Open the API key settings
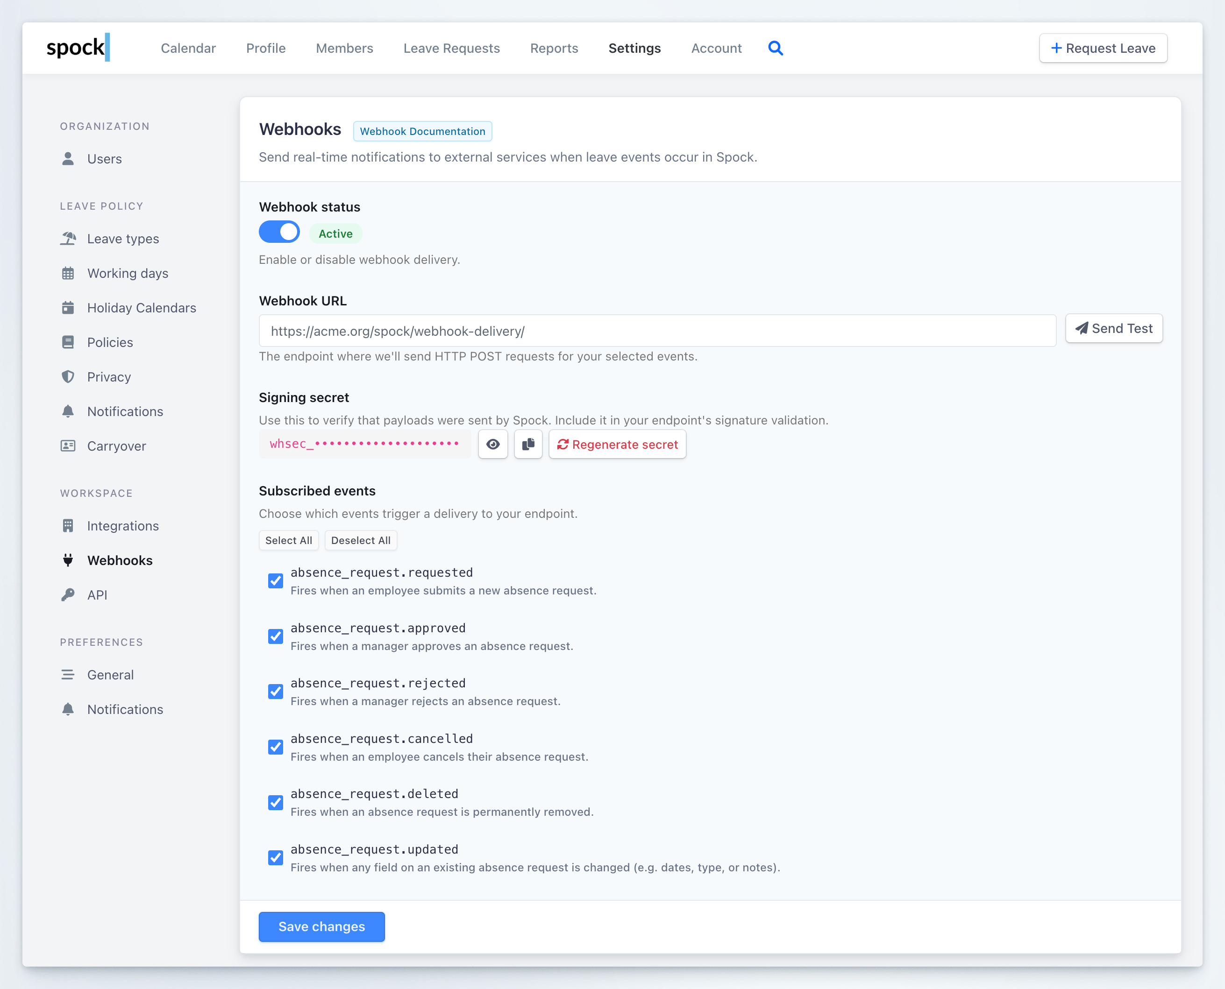The image size is (1225, 989). pos(98,595)
